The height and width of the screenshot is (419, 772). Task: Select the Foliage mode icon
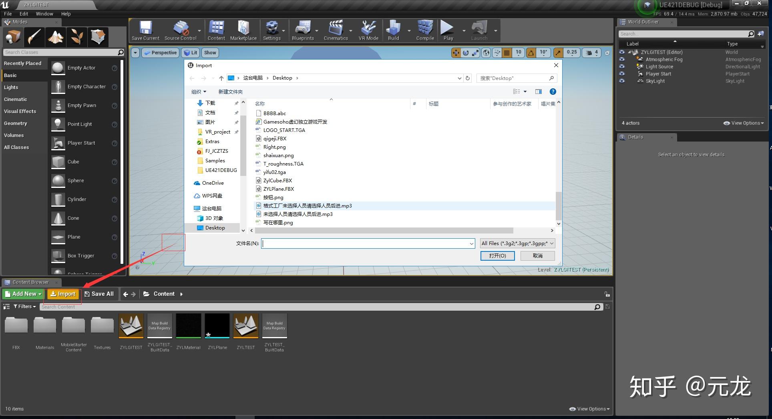[77, 37]
